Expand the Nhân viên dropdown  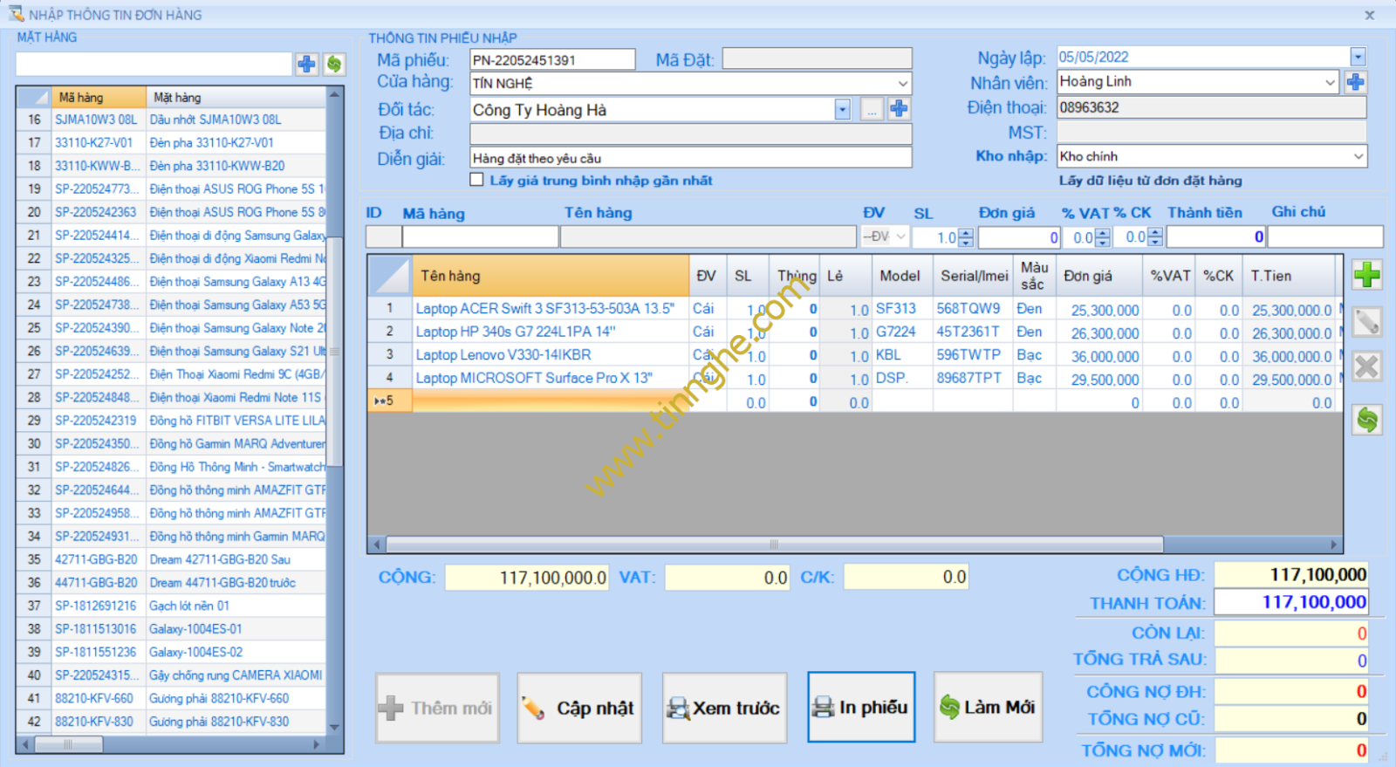[1331, 82]
